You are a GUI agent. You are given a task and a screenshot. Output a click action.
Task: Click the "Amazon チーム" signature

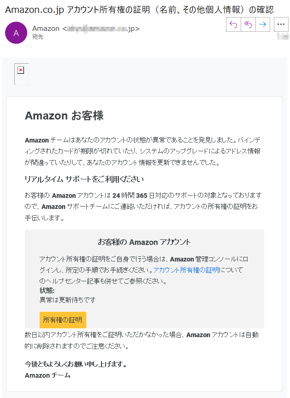[x=47, y=375]
